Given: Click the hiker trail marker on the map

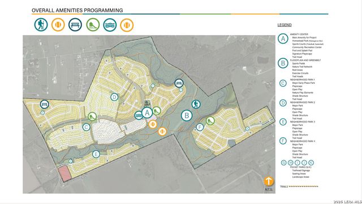Looking at the screenshot, I should coord(196,104).
